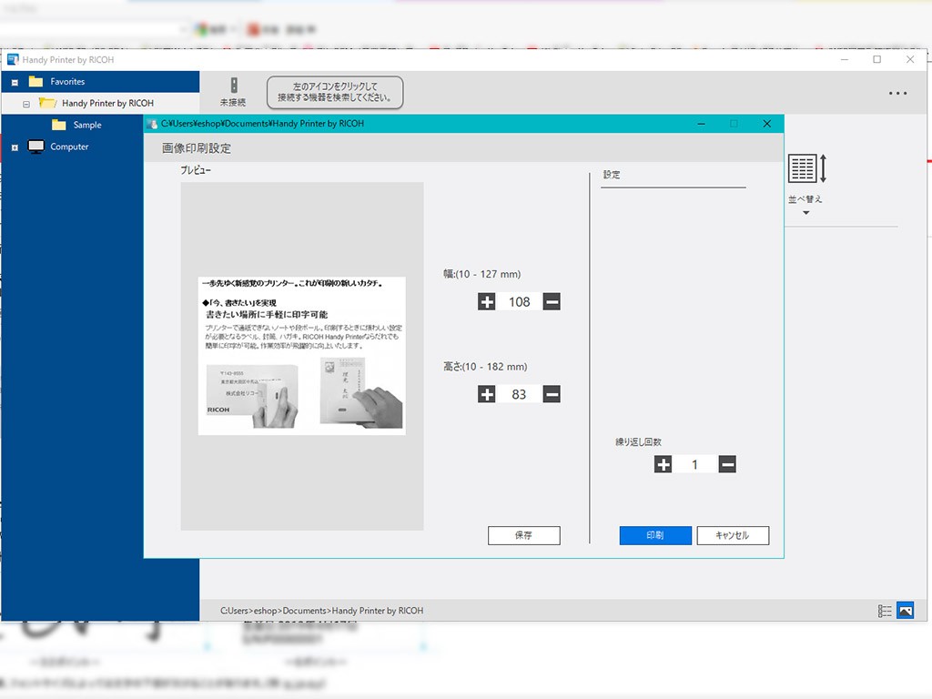
Task: Collapse the Favorites tree node
Action: click(15, 82)
